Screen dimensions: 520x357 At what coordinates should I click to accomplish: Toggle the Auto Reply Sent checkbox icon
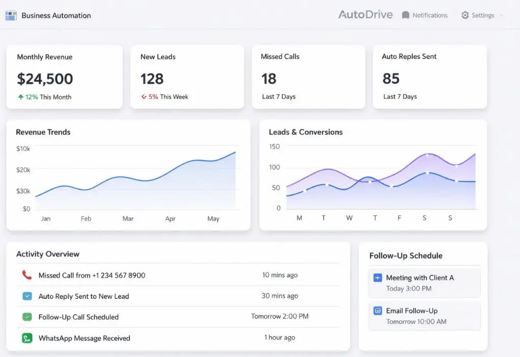pos(27,296)
